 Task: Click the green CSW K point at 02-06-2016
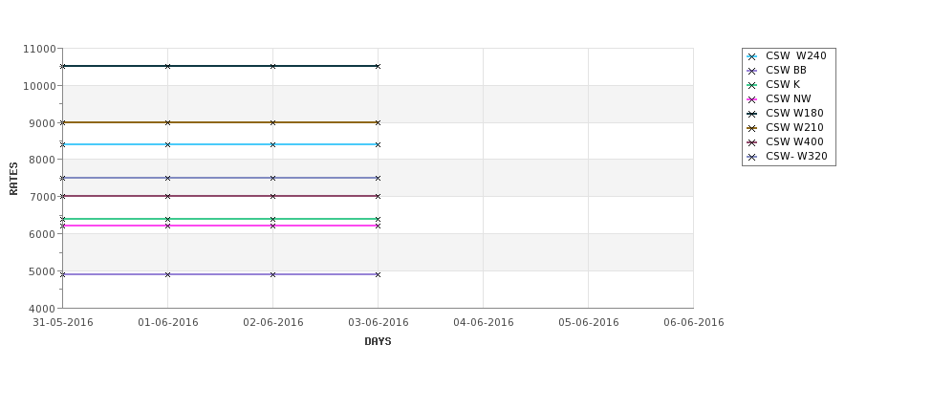[x=272, y=219]
